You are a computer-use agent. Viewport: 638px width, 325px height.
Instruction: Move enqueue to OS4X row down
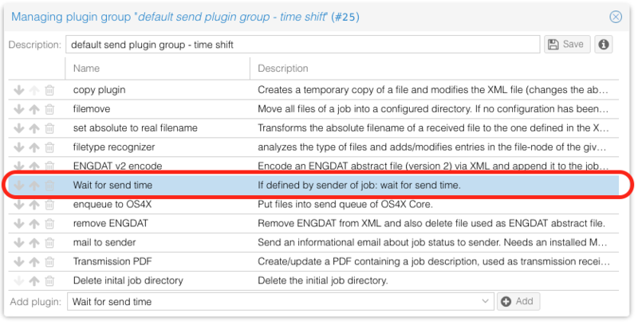coord(19,205)
